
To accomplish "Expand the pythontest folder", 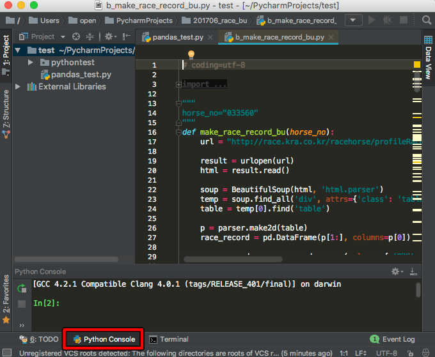I will (31, 63).
